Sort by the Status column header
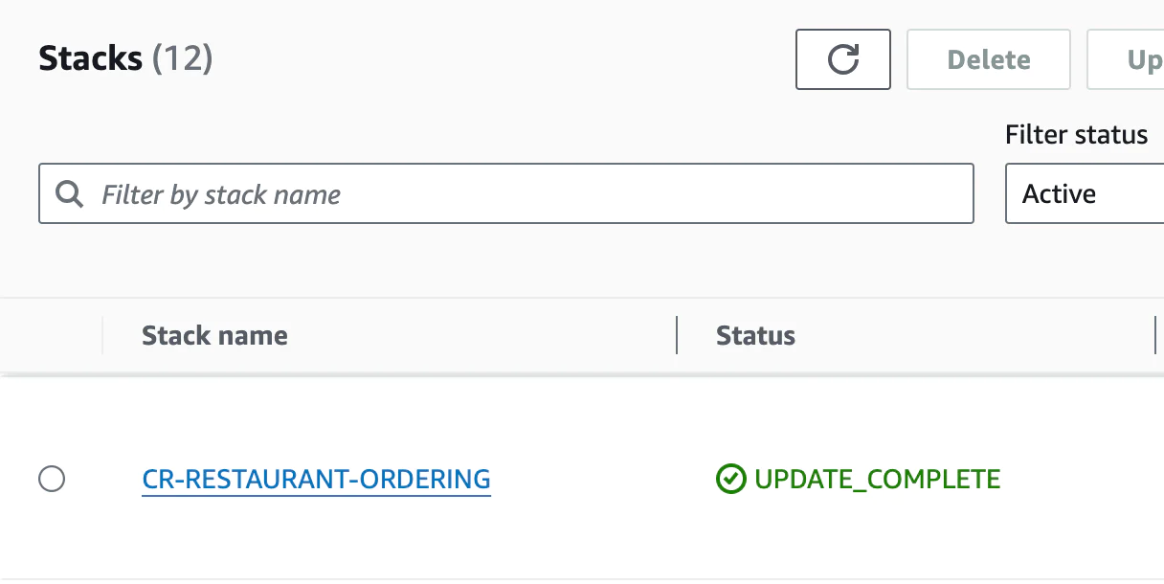1164x584 pixels. 755,335
